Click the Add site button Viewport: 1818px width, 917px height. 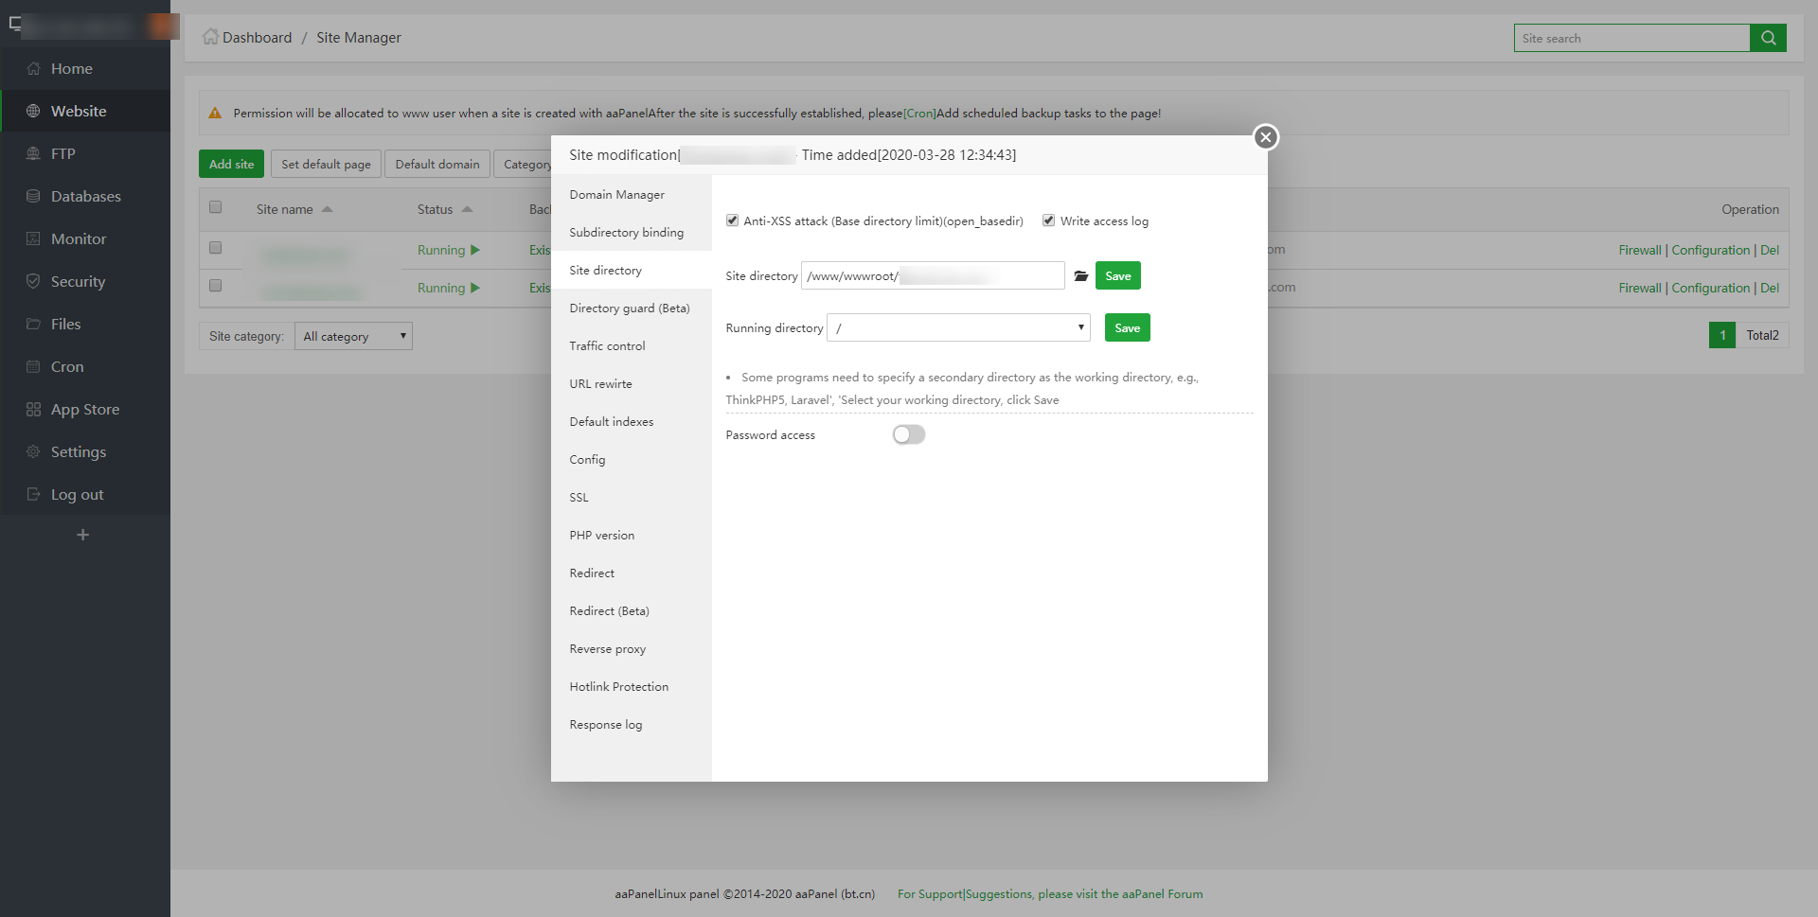pyautogui.click(x=231, y=164)
